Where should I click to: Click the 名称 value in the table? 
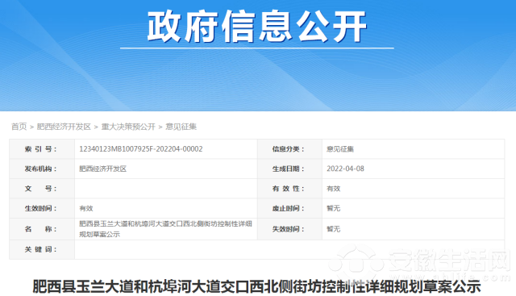point(165,229)
